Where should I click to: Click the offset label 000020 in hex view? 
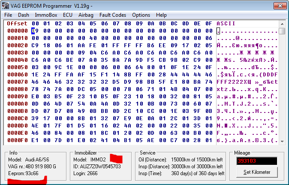(18, 45)
